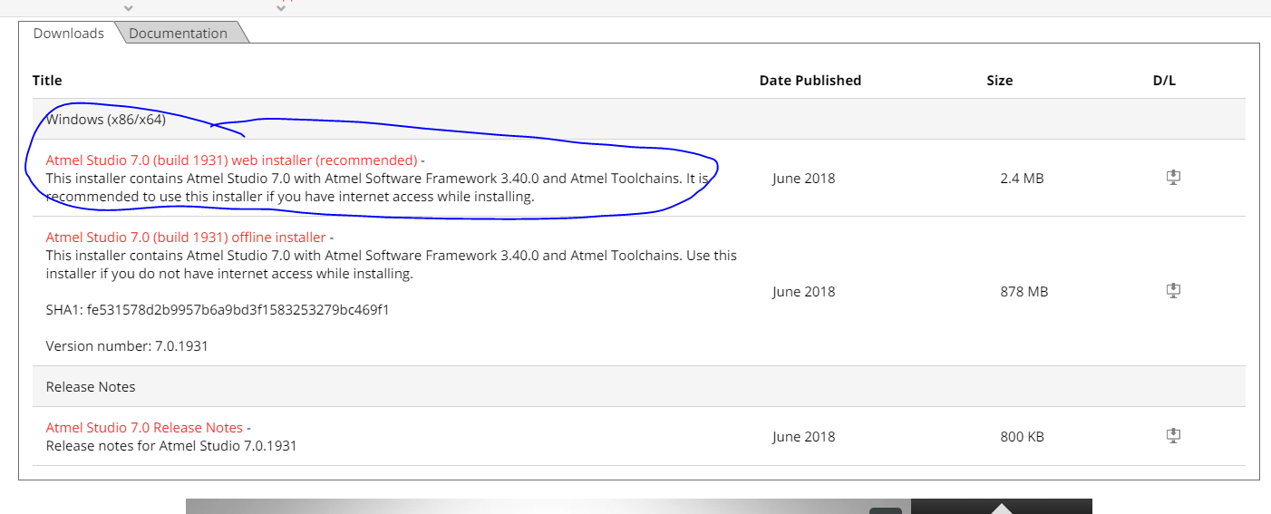Image resolution: width=1271 pixels, height=514 pixels.
Task: Click the D/L column header
Action: 1164,81
